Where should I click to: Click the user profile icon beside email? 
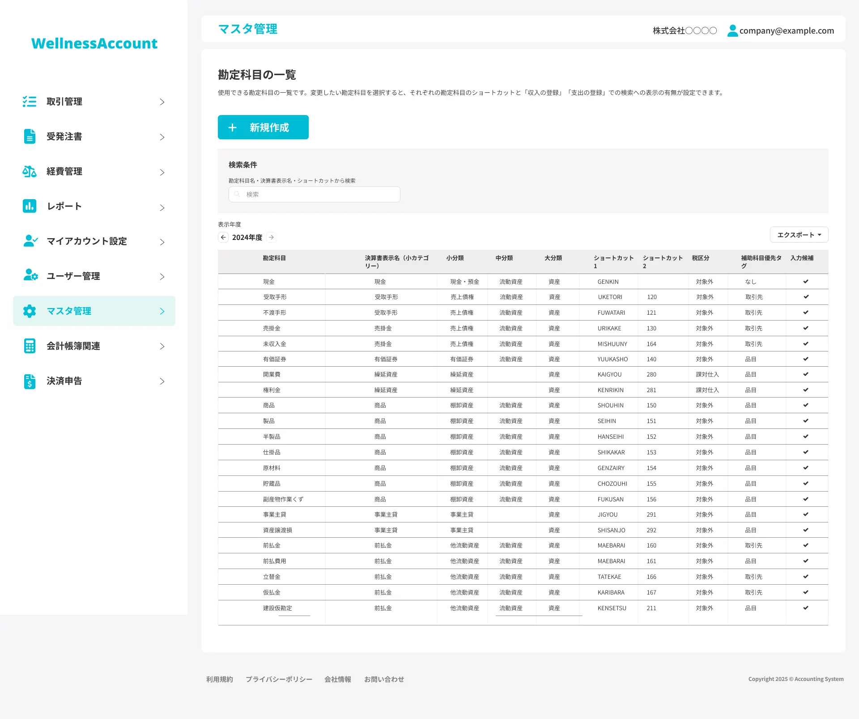(732, 30)
